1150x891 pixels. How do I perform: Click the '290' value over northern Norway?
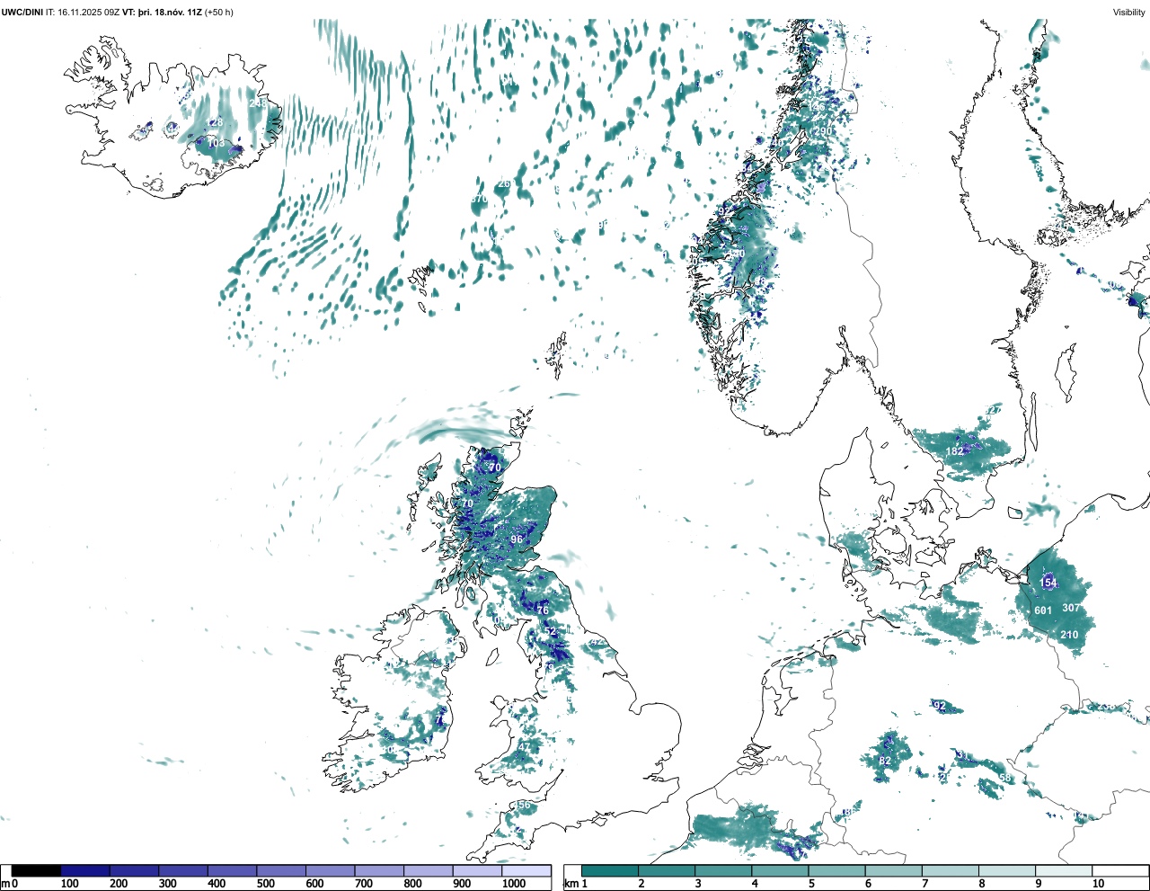(823, 131)
